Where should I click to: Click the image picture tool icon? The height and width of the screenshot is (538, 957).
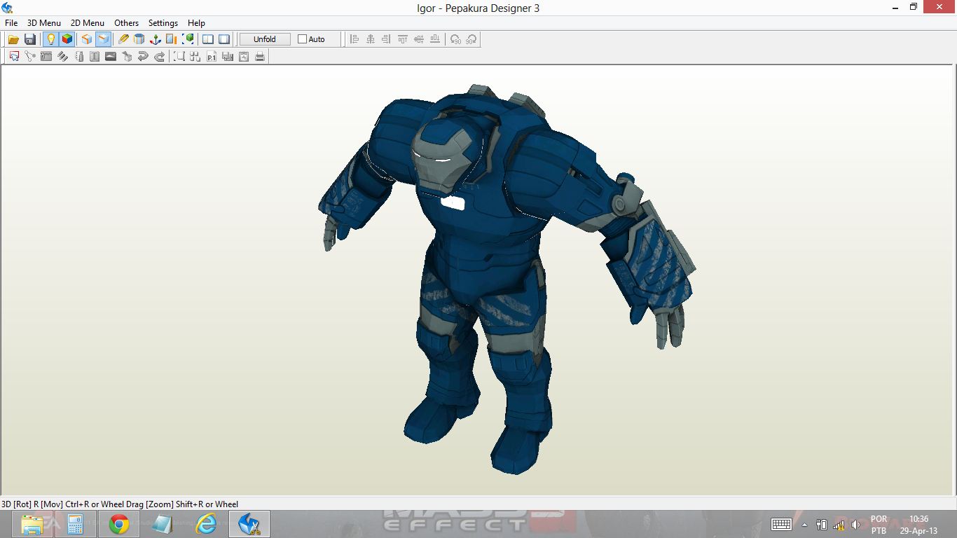click(111, 56)
